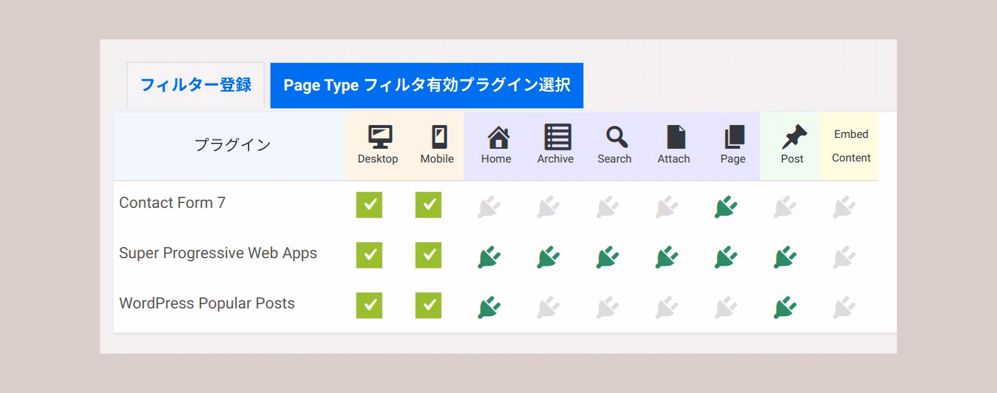This screenshot has width=997, height=393.
Task: Uncheck Desktop checkbox for WordPress Popular Posts
Action: 369,305
